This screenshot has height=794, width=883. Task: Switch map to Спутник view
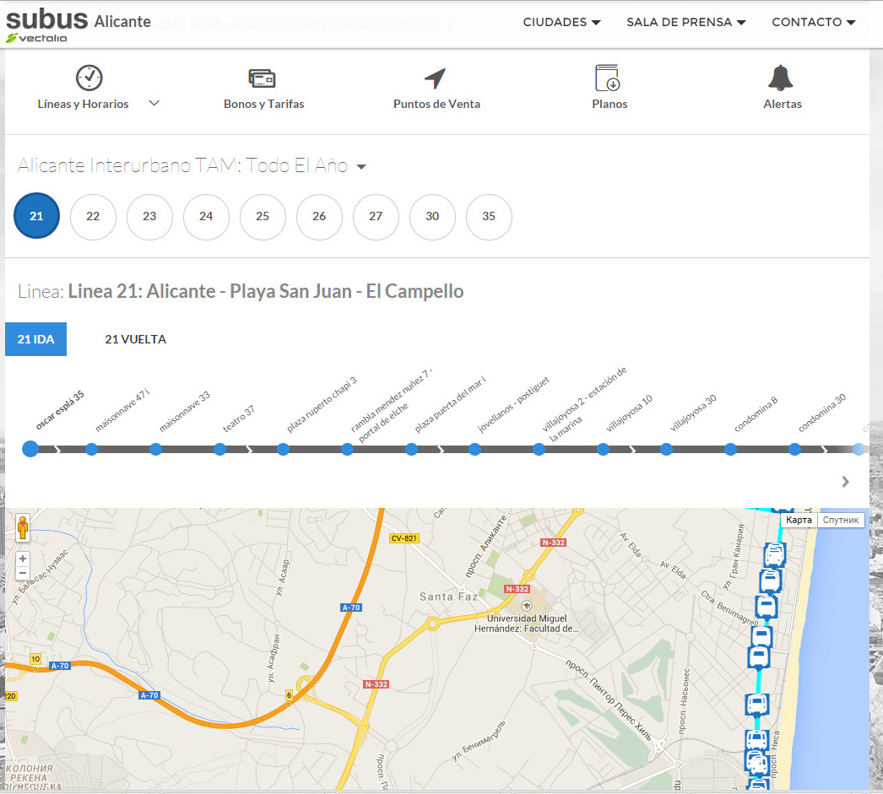pyautogui.click(x=841, y=520)
